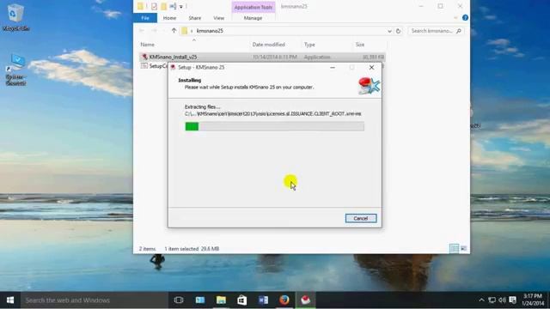Click the taskbar clock showing 3:17 PM
This screenshot has width=550, height=309.
[x=533, y=300]
